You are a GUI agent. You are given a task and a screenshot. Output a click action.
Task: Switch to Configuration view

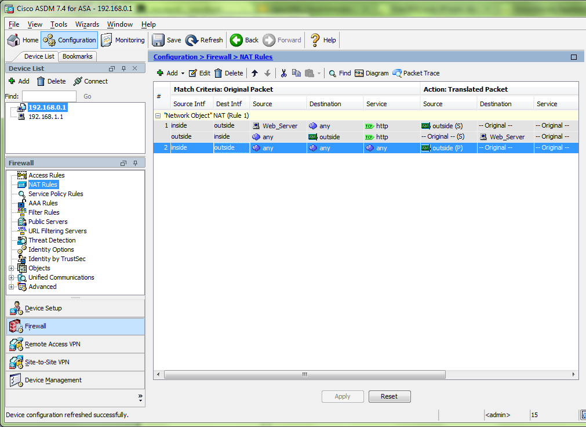tap(70, 40)
